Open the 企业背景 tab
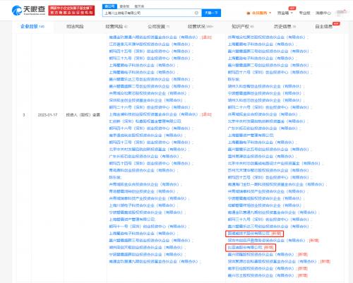Screen dimensions: 353x283 (x=32, y=26)
